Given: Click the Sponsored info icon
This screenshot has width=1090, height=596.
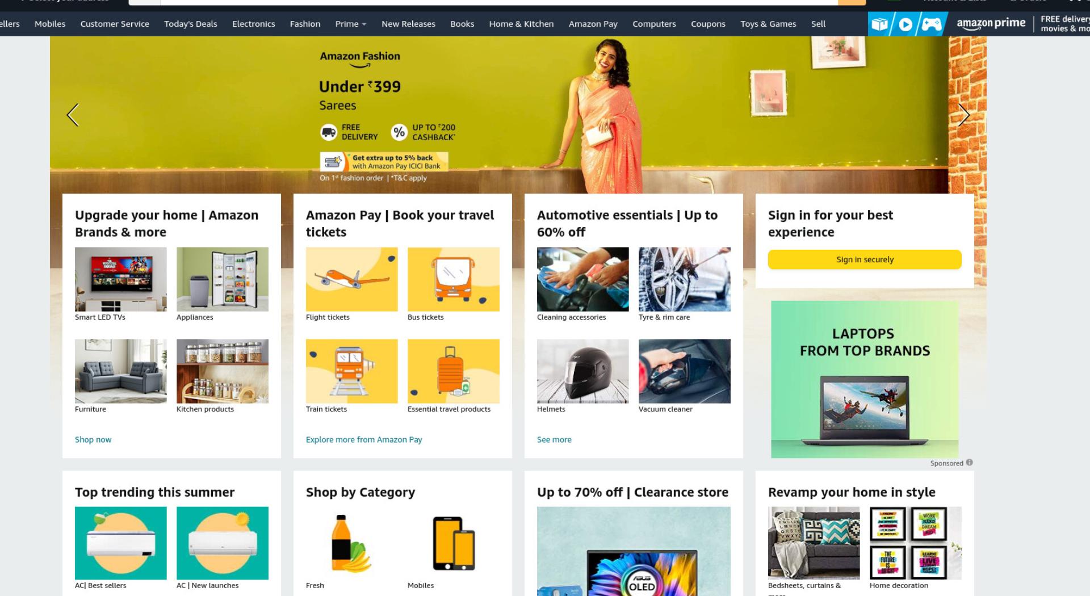Looking at the screenshot, I should point(970,463).
